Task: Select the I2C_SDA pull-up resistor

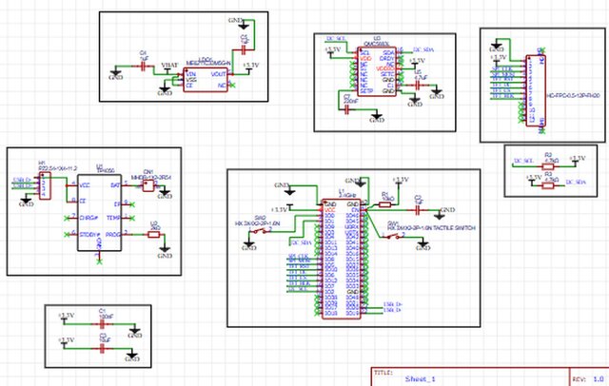Action: pyautogui.click(x=548, y=185)
